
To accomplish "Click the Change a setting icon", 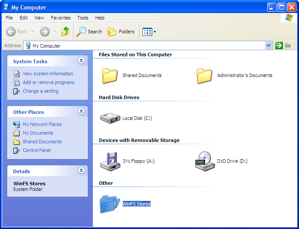I will [x=16, y=91].
